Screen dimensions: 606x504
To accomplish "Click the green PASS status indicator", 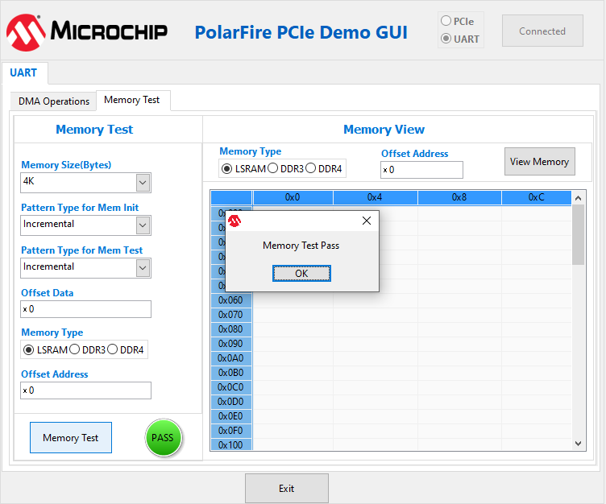I will (x=164, y=438).
